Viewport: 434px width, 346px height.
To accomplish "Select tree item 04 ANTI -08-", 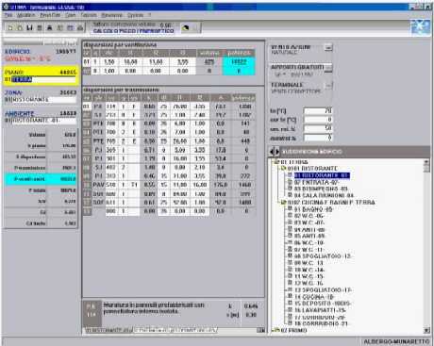I will [309, 230].
